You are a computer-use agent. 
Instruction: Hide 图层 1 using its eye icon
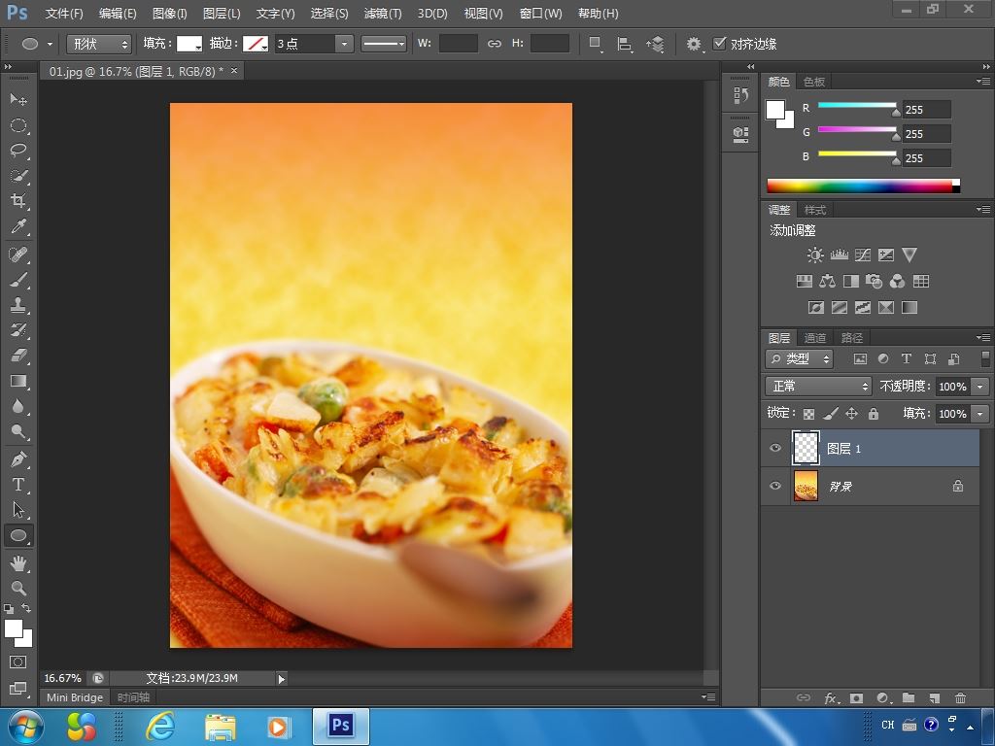point(775,449)
